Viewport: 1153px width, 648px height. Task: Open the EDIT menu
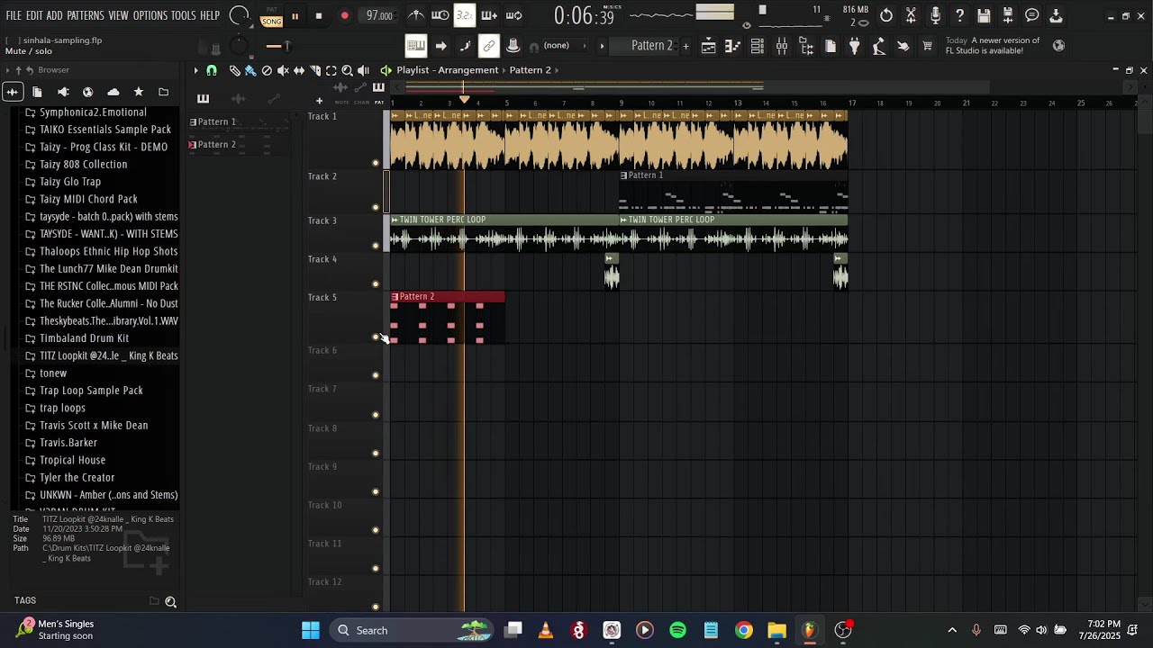pyautogui.click(x=34, y=15)
